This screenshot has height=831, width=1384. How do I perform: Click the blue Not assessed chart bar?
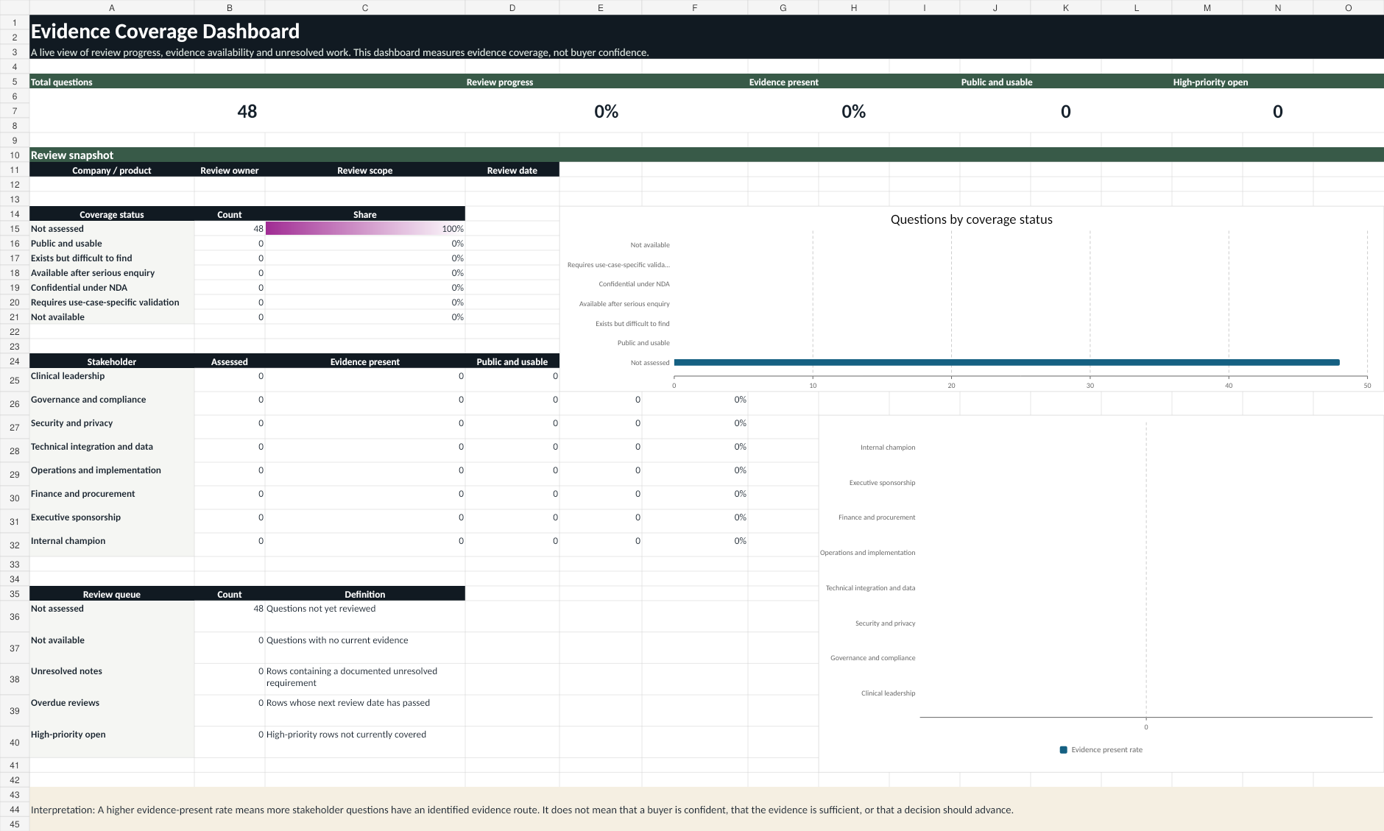[1006, 362]
